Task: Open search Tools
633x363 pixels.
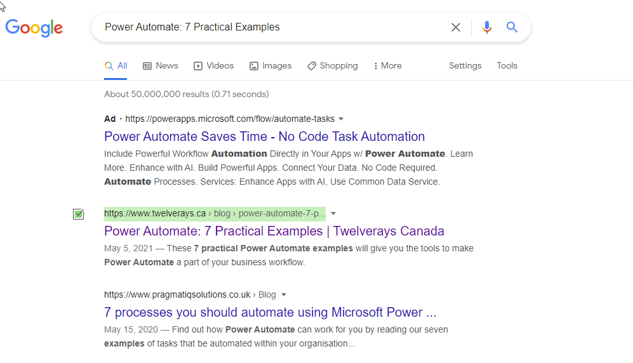Action: click(x=507, y=66)
